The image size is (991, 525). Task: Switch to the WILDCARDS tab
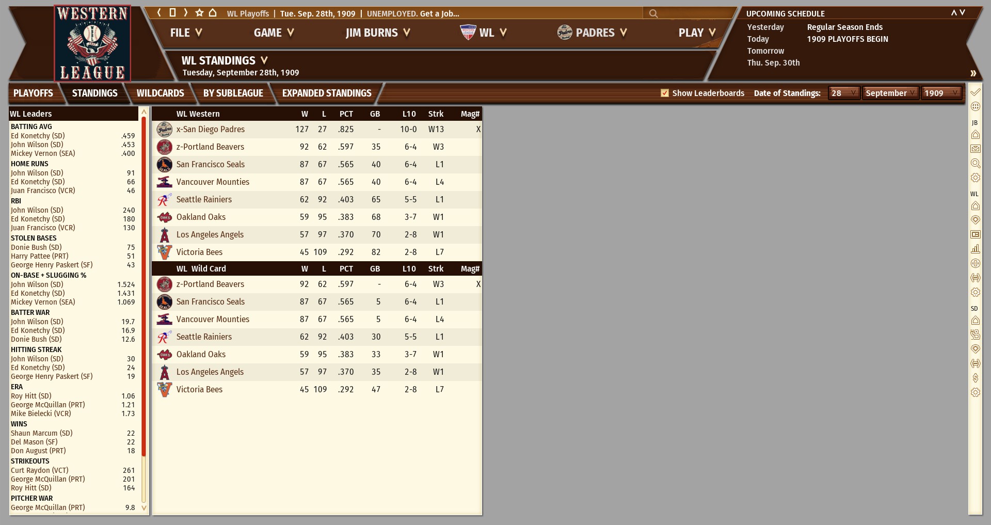pyautogui.click(x=161, y=93)
